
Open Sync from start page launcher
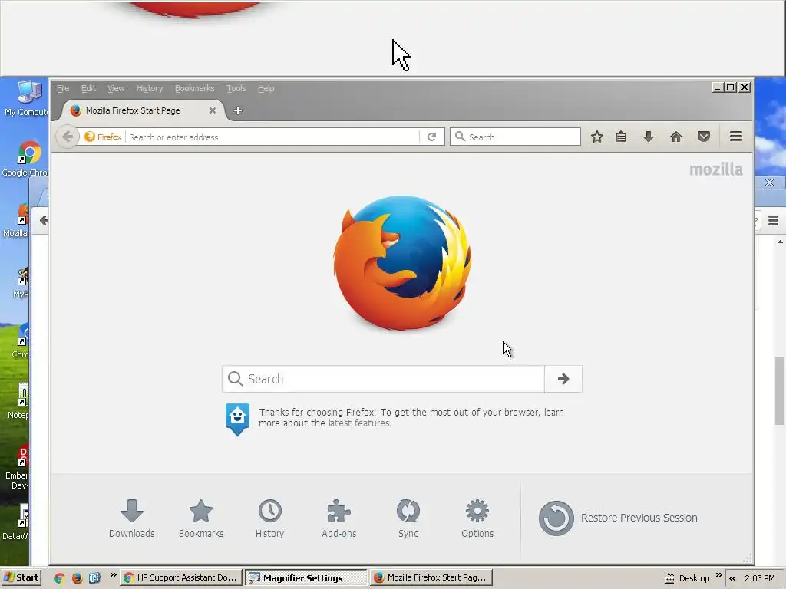click(x=408, y=518)
